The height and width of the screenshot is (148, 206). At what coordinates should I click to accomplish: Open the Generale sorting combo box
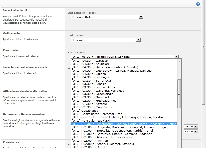[x=103, y=40]
